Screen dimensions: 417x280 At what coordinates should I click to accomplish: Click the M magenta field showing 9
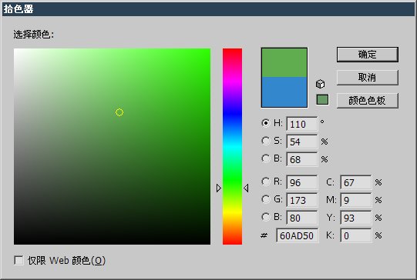pyautogui.click(x=356, y=200)
